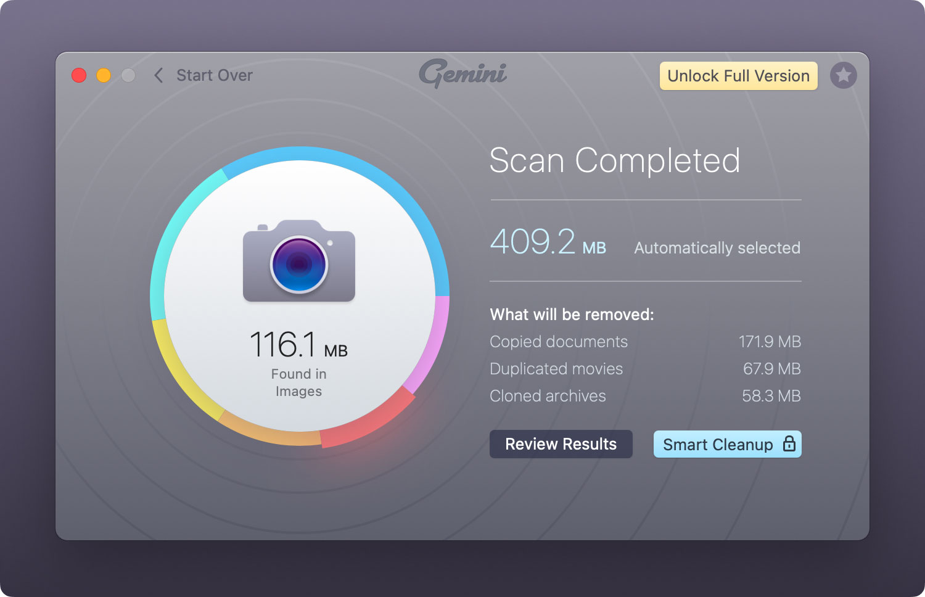Screen dimensions: 925x597
Task: Minimize the window using the yellow button
Action: [104, 75]
